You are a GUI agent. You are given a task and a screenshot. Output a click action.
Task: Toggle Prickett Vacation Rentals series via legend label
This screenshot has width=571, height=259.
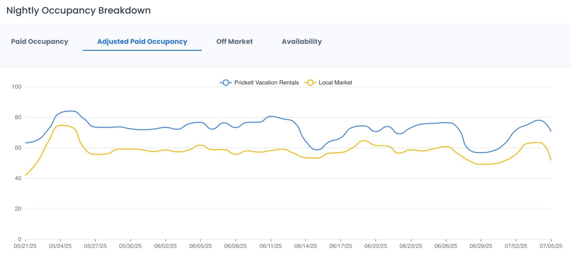(x=266, y=83)
